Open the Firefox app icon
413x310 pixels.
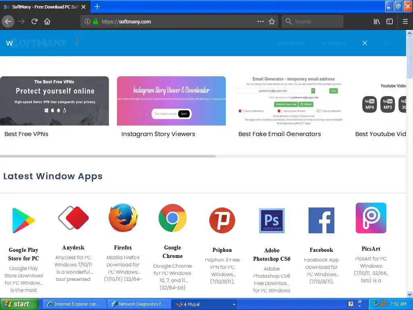click(123, 218)
